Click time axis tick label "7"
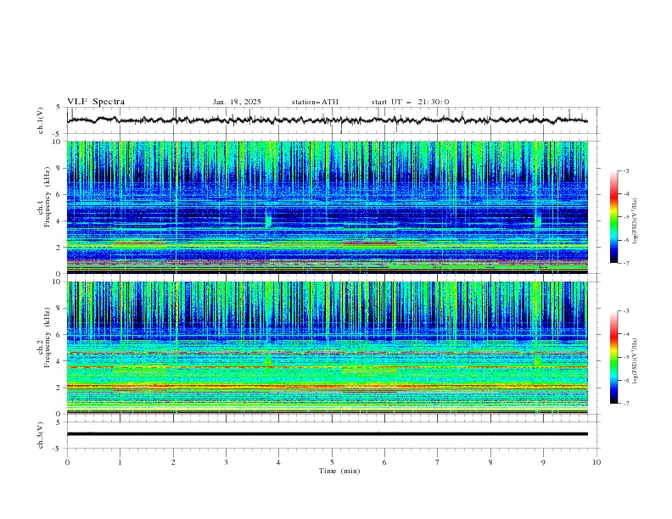This screenshot has width=672, height=519. [x=438, y=462]
